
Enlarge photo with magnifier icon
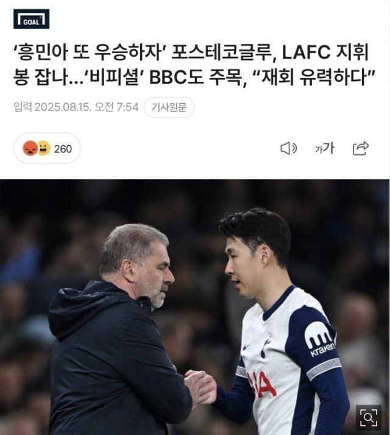point(369,417)
